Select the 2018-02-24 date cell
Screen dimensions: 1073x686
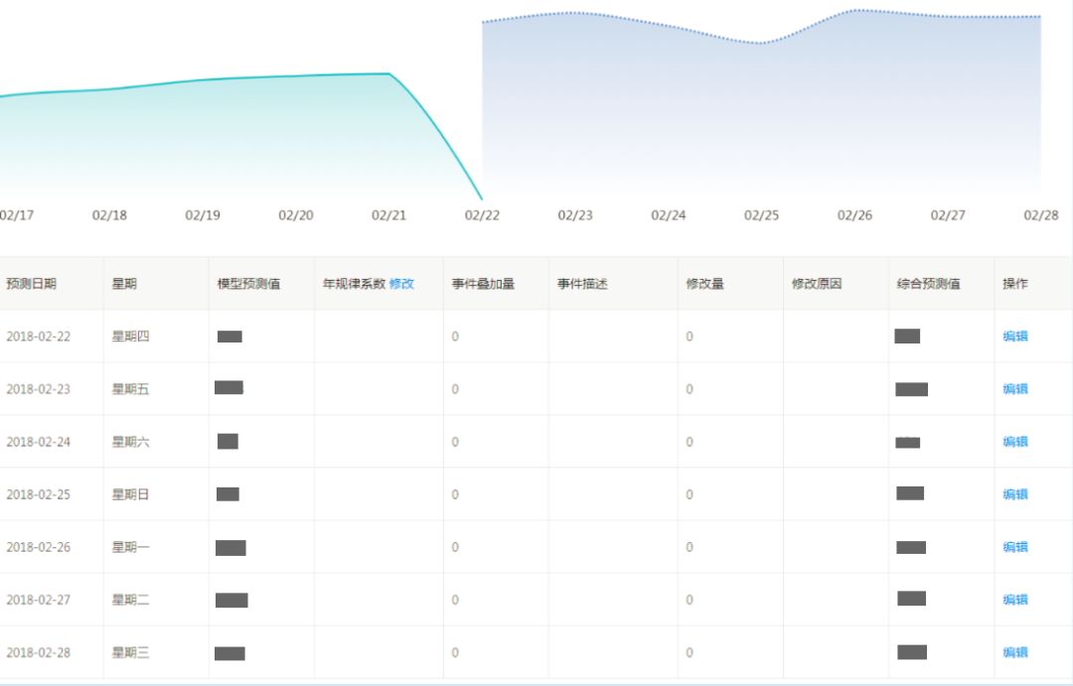(x=39, y=442)
